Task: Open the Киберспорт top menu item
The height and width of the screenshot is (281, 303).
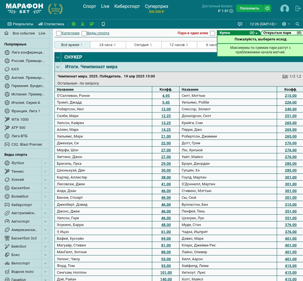Action: 127,6
